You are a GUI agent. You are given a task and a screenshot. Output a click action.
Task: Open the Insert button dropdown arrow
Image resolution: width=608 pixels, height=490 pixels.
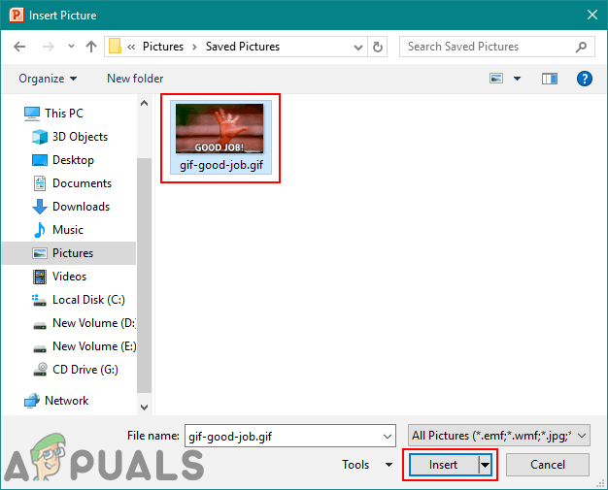point(485,465)
